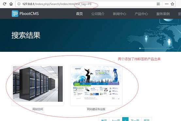This screenshot has height=121, width=181.
Task: Click the 下一页 pagination button
Action: pos(135,119)
